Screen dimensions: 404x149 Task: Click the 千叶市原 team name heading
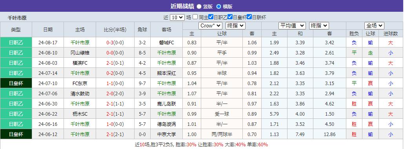pyautogui.click(x=17, y=18)
